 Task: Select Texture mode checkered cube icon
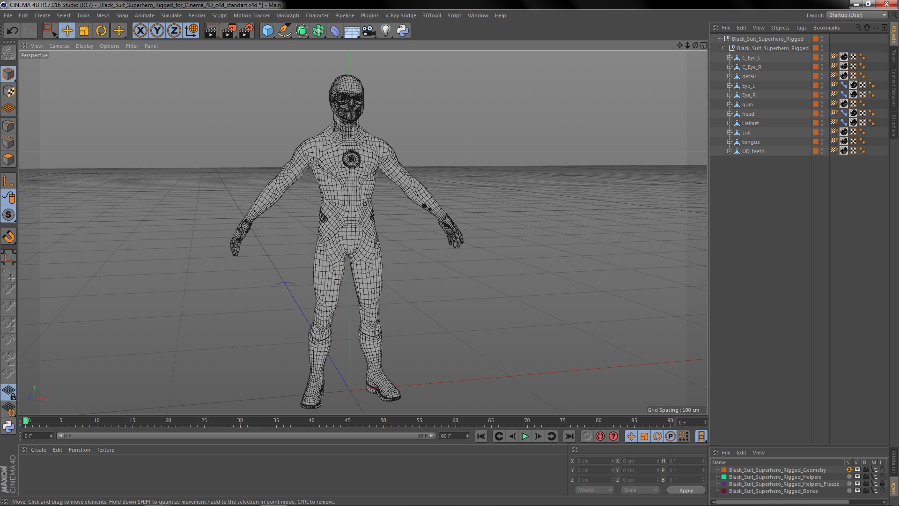pyautogui.click(x=8, y=91)
